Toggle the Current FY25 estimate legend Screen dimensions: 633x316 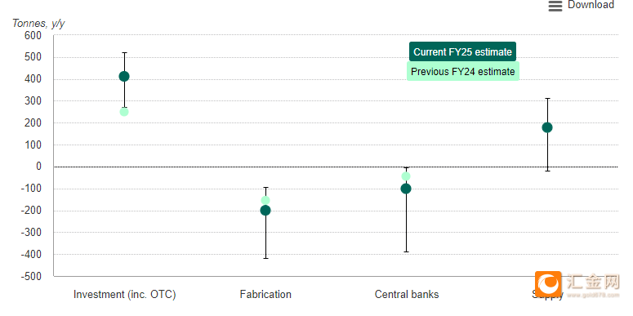pos(462,52)
